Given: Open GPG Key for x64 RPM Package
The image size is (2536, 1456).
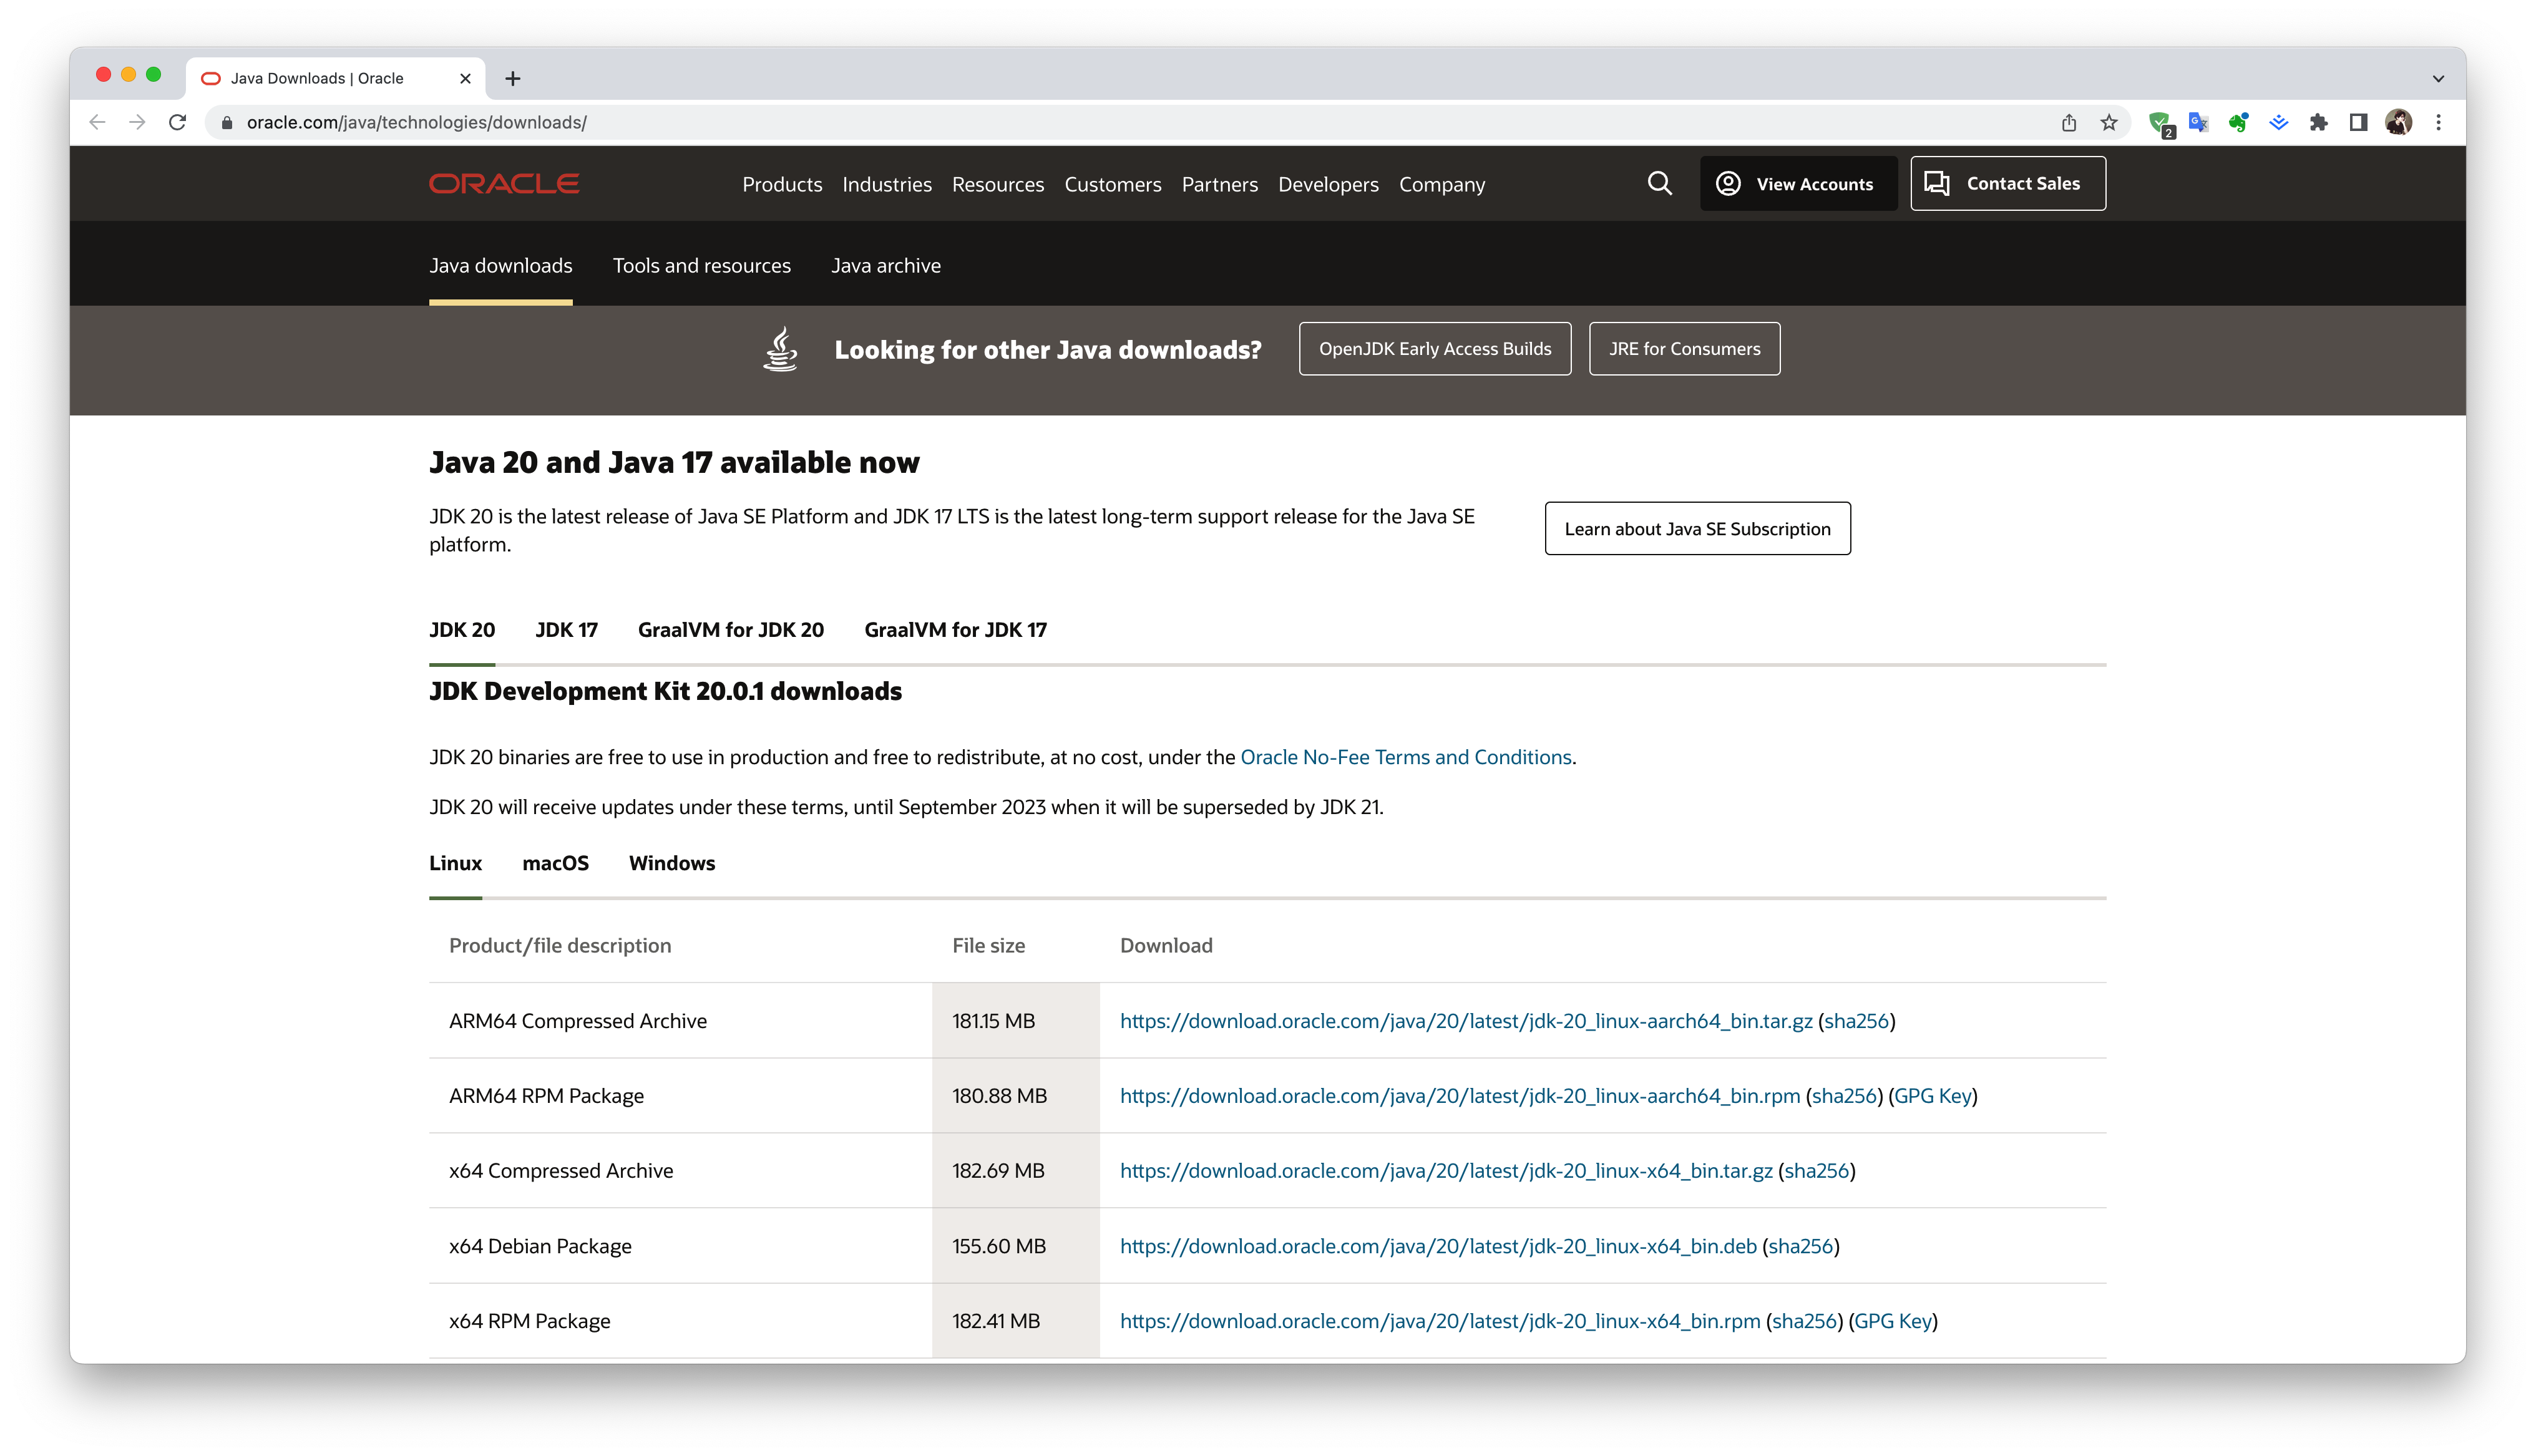Looking at the screenshot, I should (x=1892, y=1321).
